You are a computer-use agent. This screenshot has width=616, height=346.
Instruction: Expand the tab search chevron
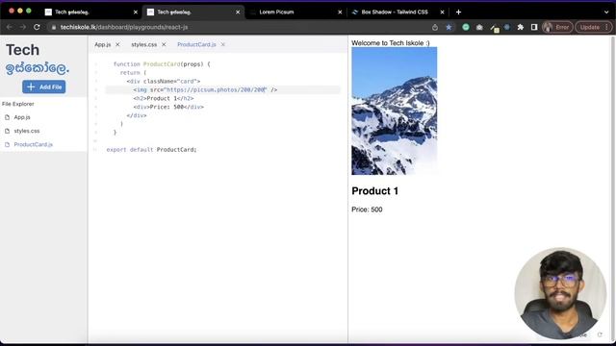pos(606,12)
